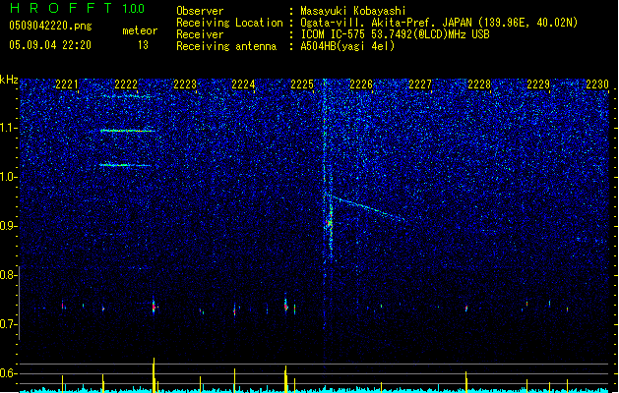Click the 2229 time marker
The width and height of the screenshot is (619, 393).
[x=538, y=84]
